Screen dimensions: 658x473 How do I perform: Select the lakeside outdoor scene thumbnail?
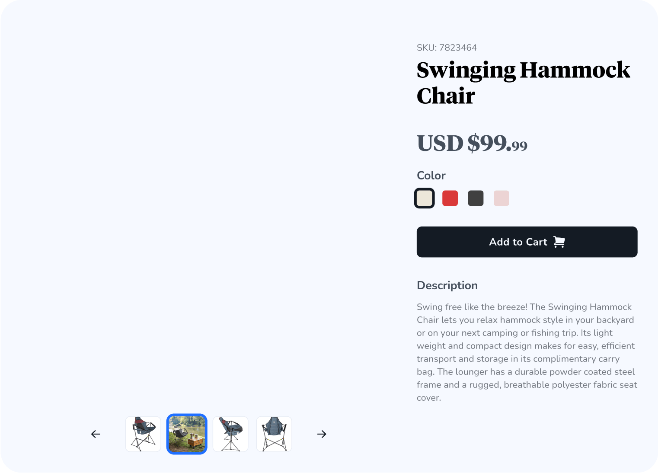pyautogui.click(x=187, y=434)
